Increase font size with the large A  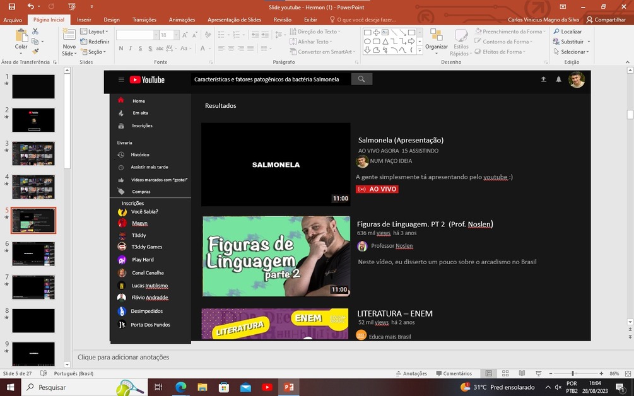(184, 35)
